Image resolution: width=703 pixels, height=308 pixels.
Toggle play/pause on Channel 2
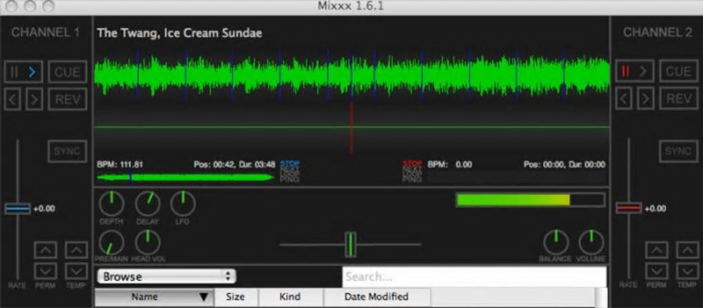pos(634,71)
